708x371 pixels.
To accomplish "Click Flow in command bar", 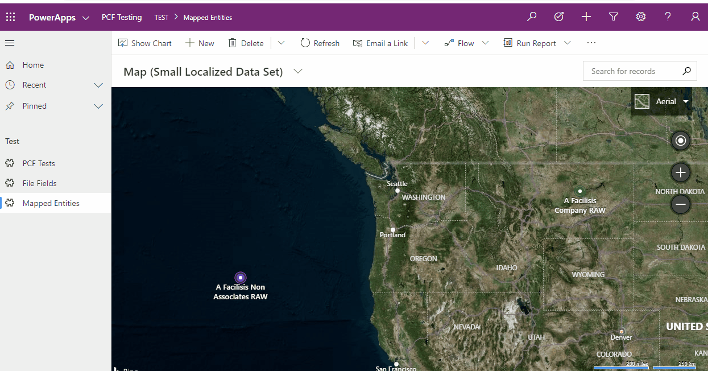I will point(459,43).
